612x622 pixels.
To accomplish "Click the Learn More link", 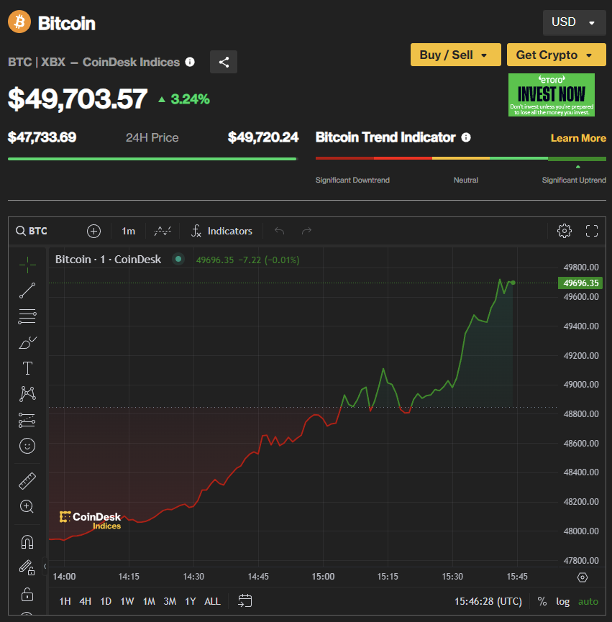I will 578,138.
